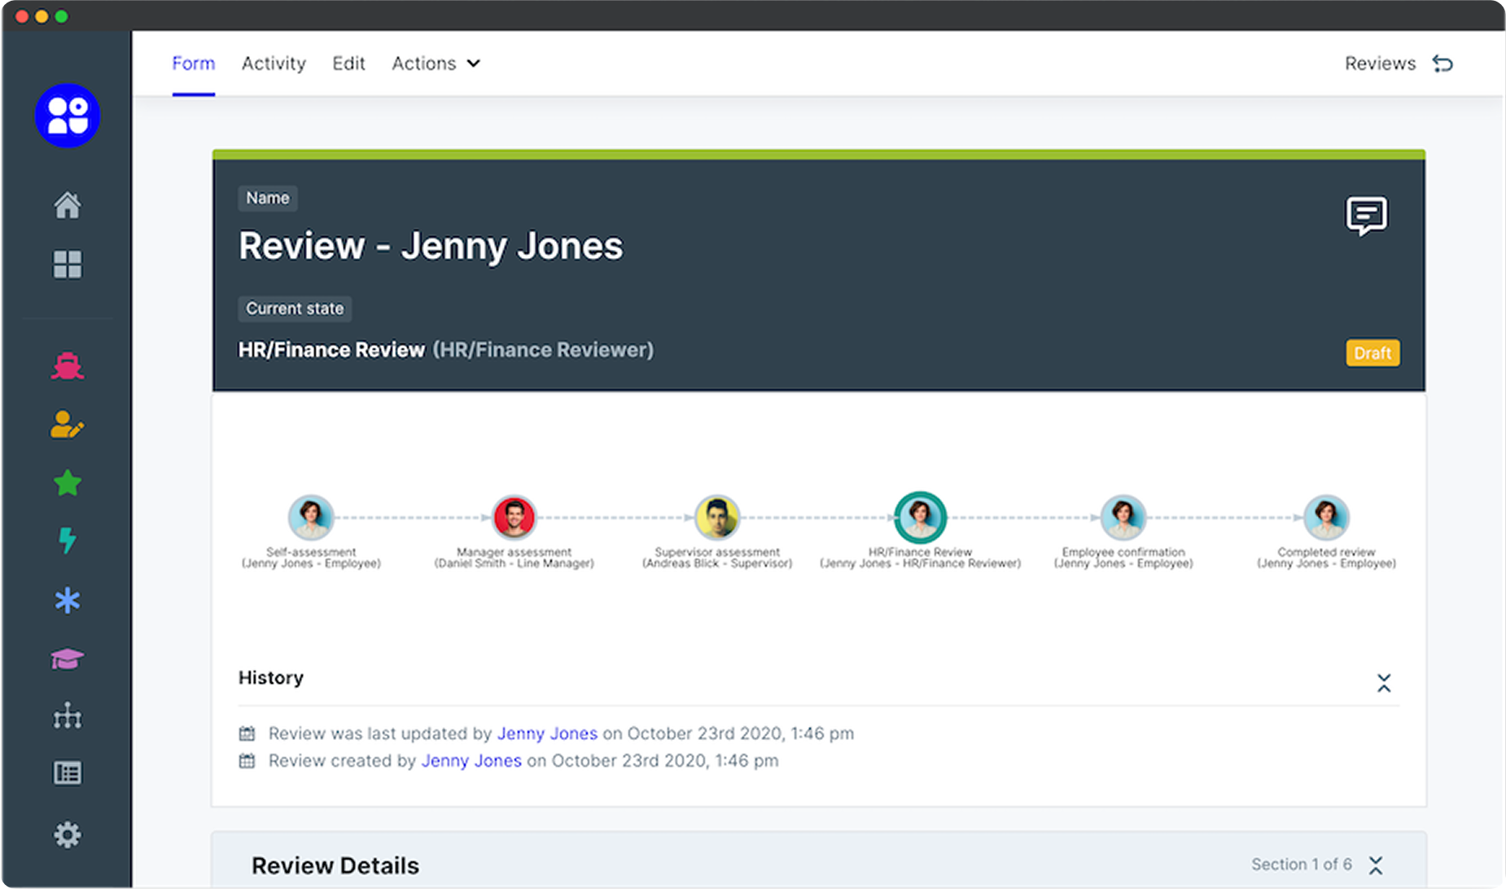Open settings gear in sidebar

click(x=68, y=834)
